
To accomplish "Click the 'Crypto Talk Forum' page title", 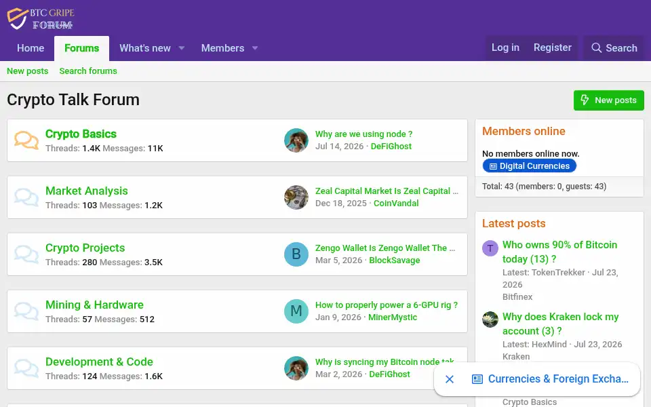I will (x=73, y=100).
